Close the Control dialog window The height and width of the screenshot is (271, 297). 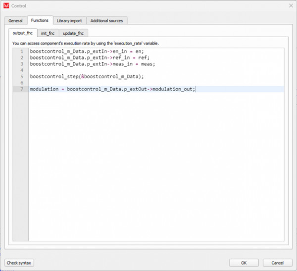291,5
